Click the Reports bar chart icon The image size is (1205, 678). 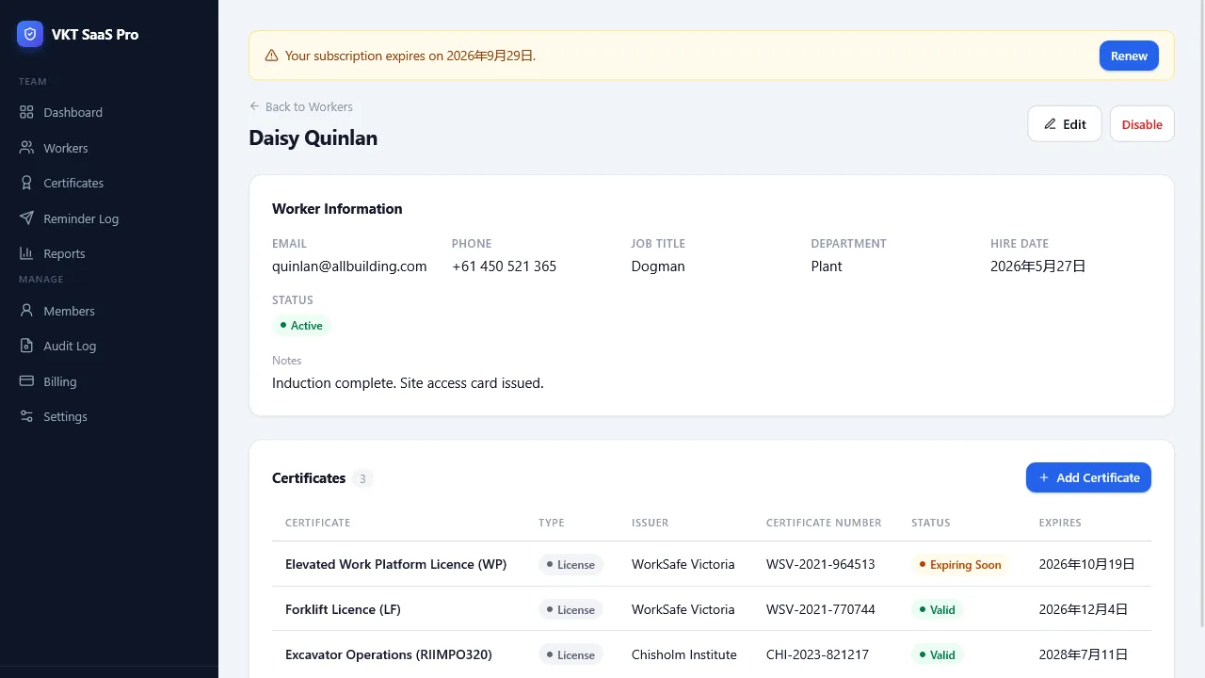click(26, 253)
